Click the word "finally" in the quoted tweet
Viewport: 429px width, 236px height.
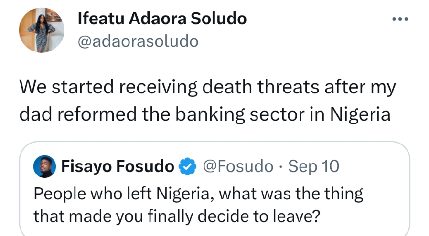pos(174,216)
